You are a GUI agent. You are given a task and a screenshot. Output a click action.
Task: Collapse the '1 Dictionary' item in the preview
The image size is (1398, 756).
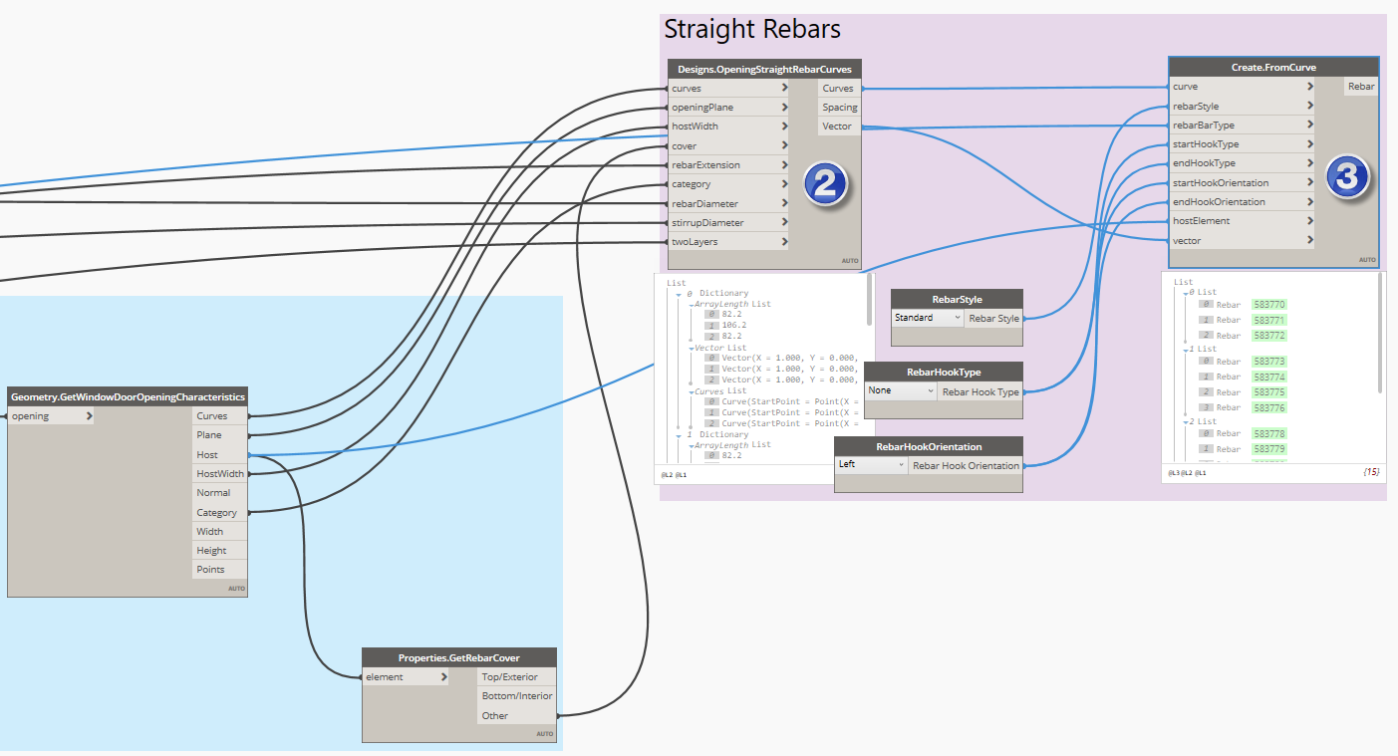678,435
